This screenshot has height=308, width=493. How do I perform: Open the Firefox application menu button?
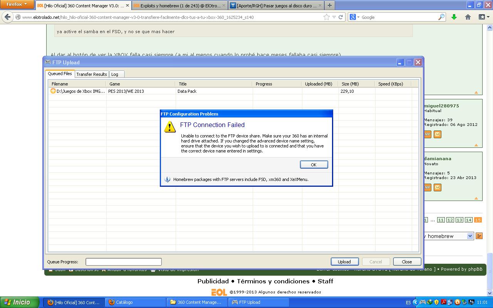click(17, 5)
